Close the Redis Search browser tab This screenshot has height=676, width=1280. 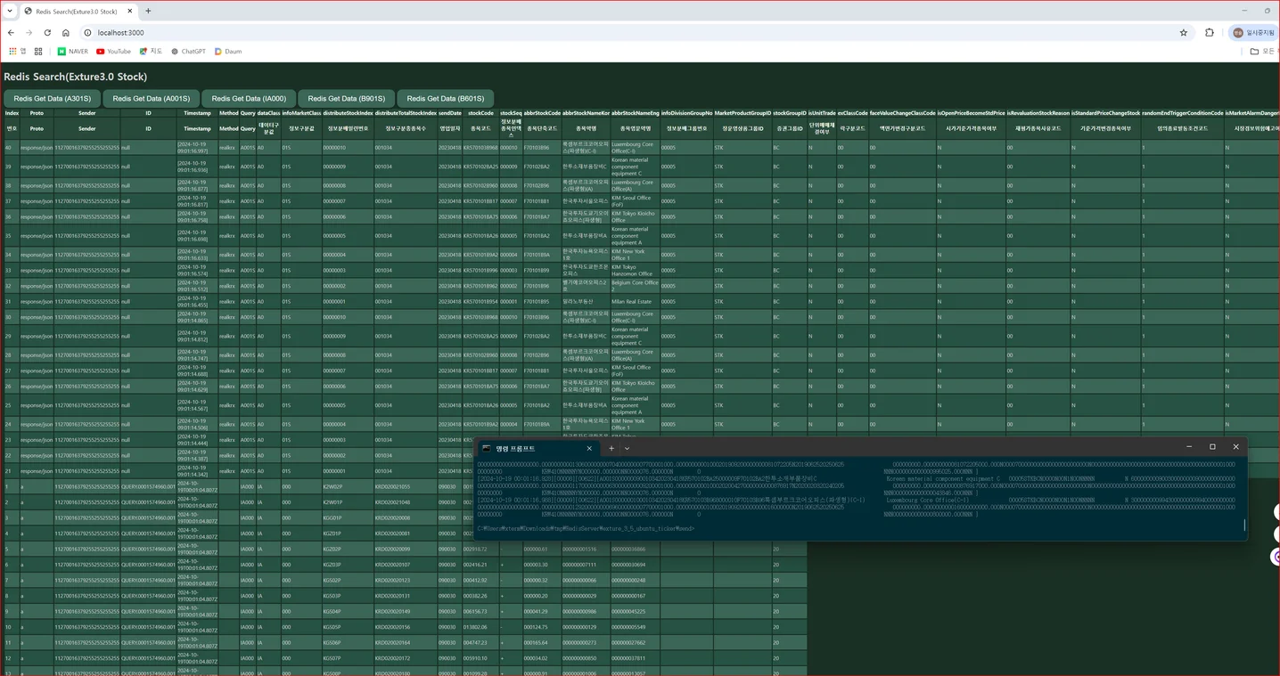(x=128, y=12)
